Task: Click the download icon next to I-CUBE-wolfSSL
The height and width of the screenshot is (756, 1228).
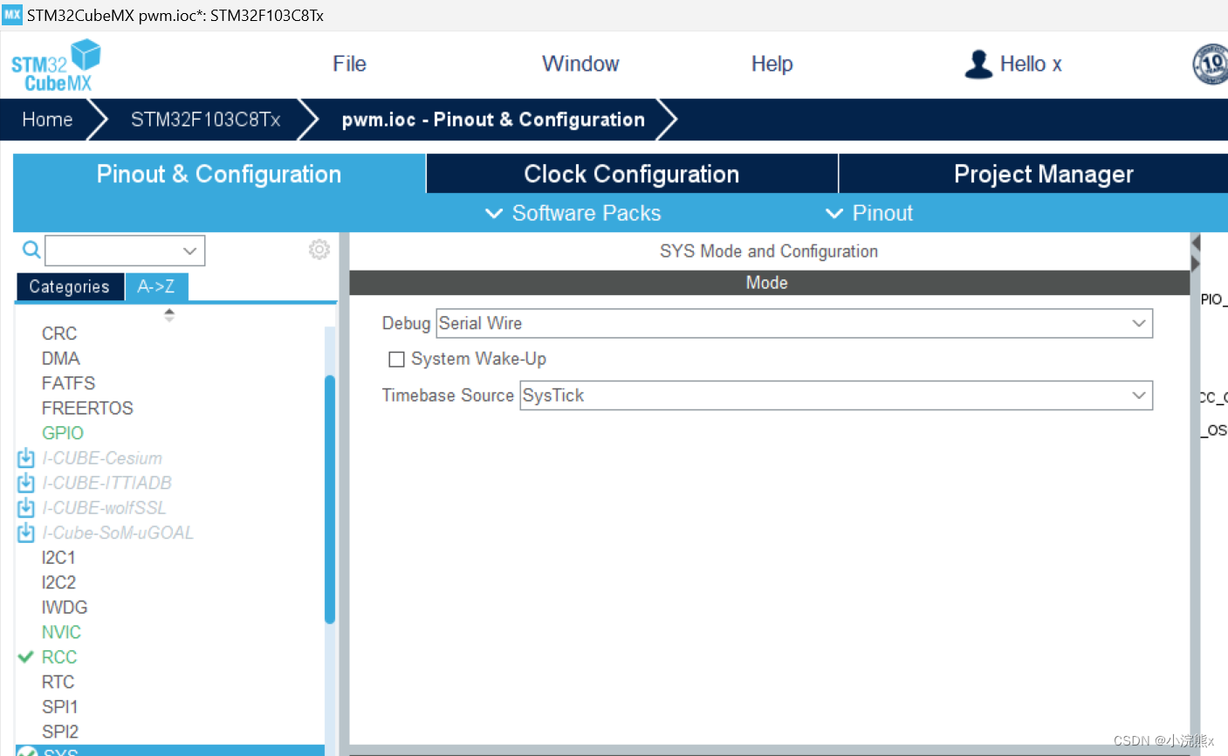Action: (x=26, y=508)
